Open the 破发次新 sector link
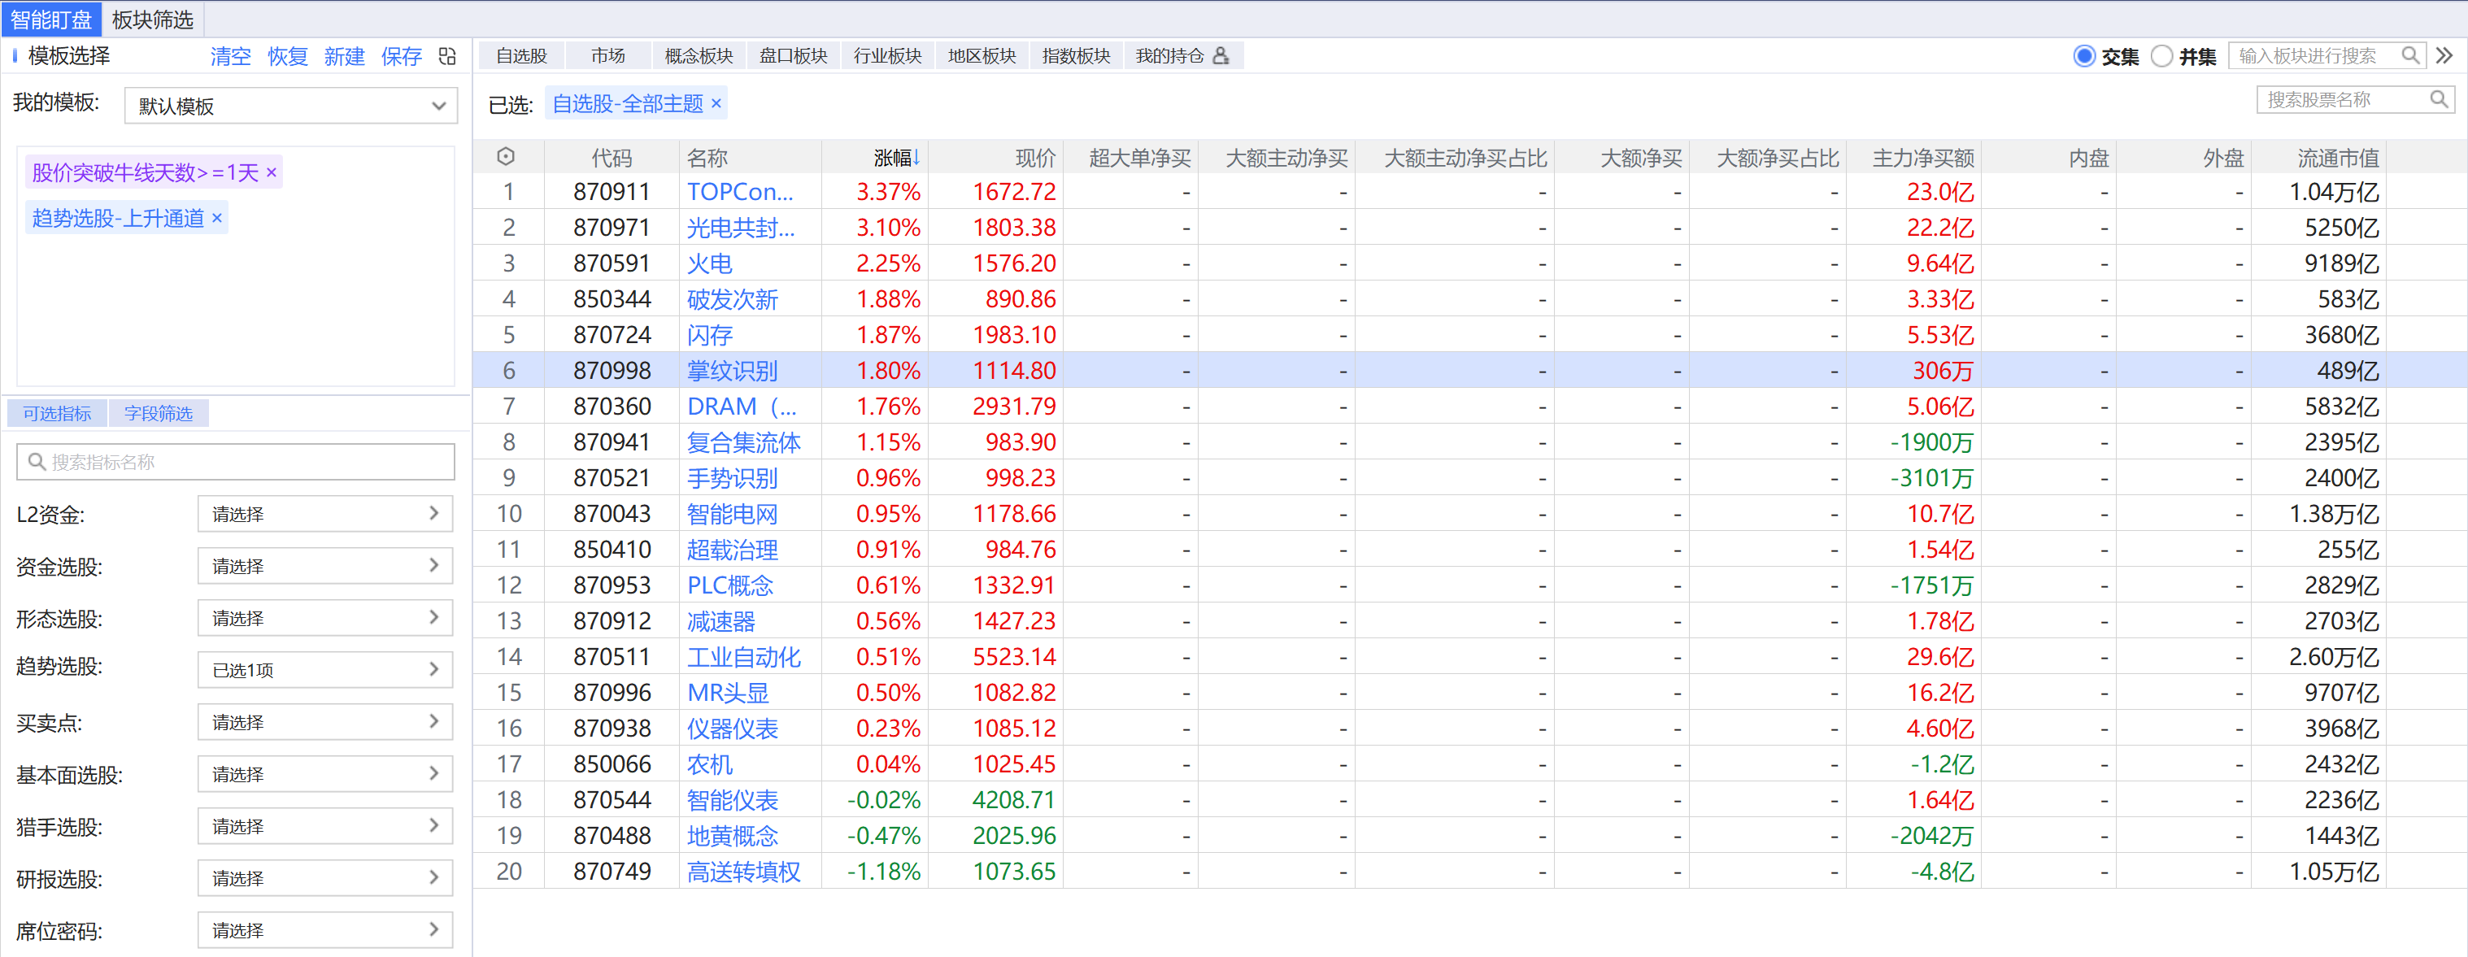 click(732, 300)
